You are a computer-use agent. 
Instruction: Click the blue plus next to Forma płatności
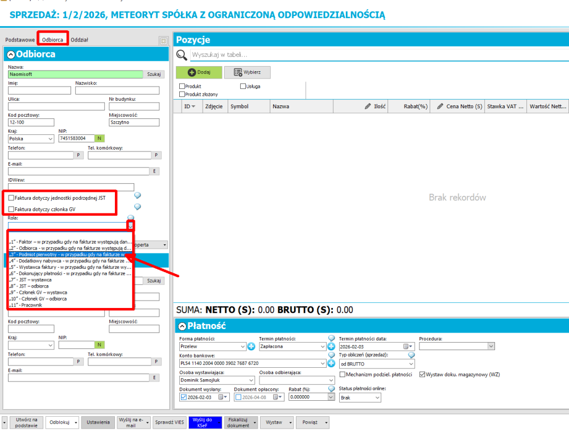[251, 346]
